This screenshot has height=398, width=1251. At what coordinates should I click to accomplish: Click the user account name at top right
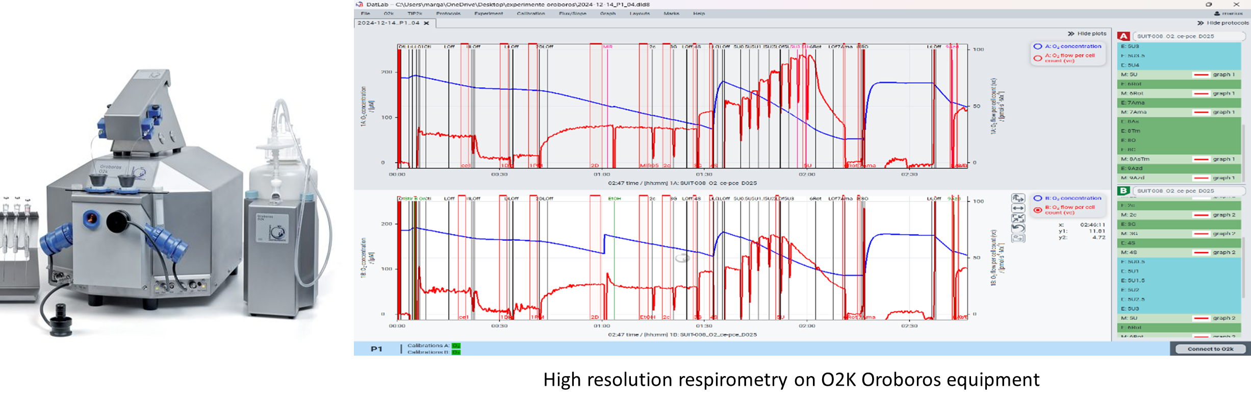[x=1231, y=14]
